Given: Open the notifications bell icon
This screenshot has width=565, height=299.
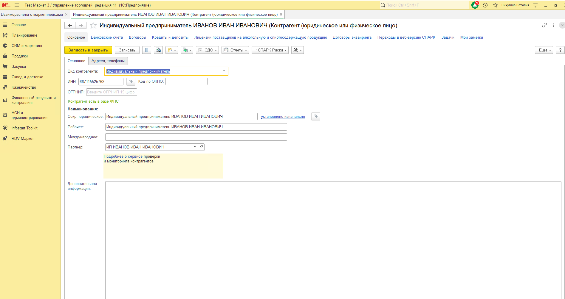Looking at the screenshot, I should 475,5.
